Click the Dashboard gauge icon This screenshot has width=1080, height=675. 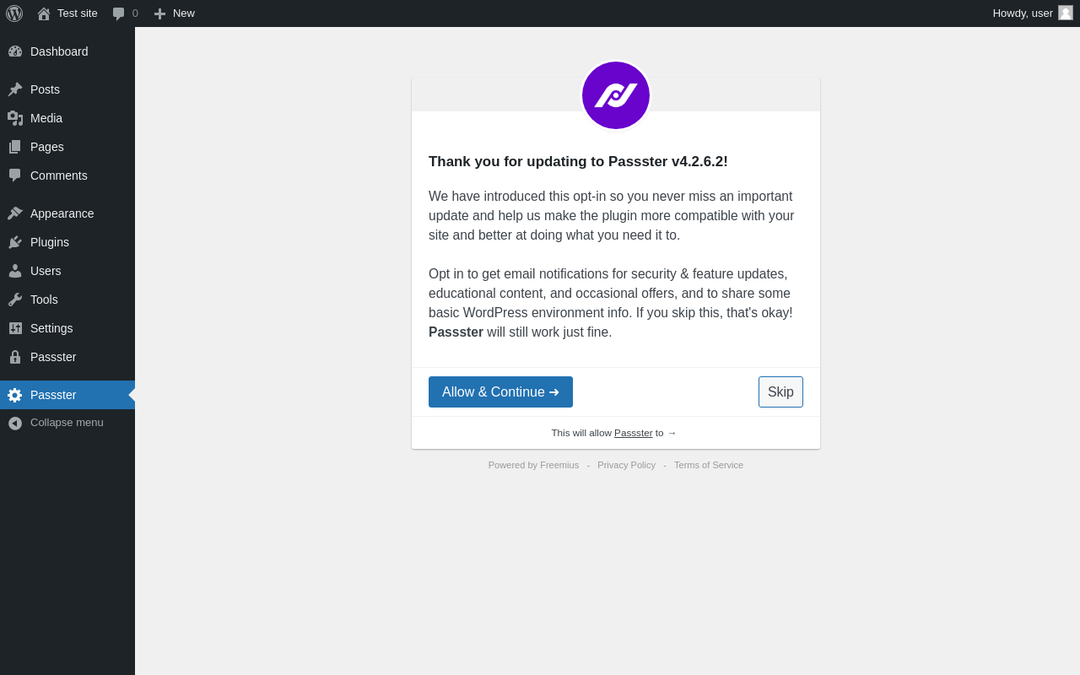click(x=15, y=51)
